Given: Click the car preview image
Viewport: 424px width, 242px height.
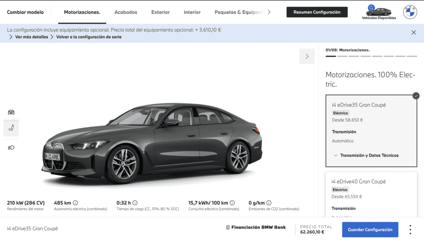Looking at the screenshot, I should pos(152,143).
